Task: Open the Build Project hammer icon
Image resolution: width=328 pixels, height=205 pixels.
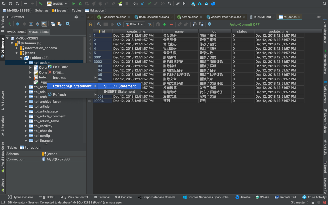Action: [40, 4]
